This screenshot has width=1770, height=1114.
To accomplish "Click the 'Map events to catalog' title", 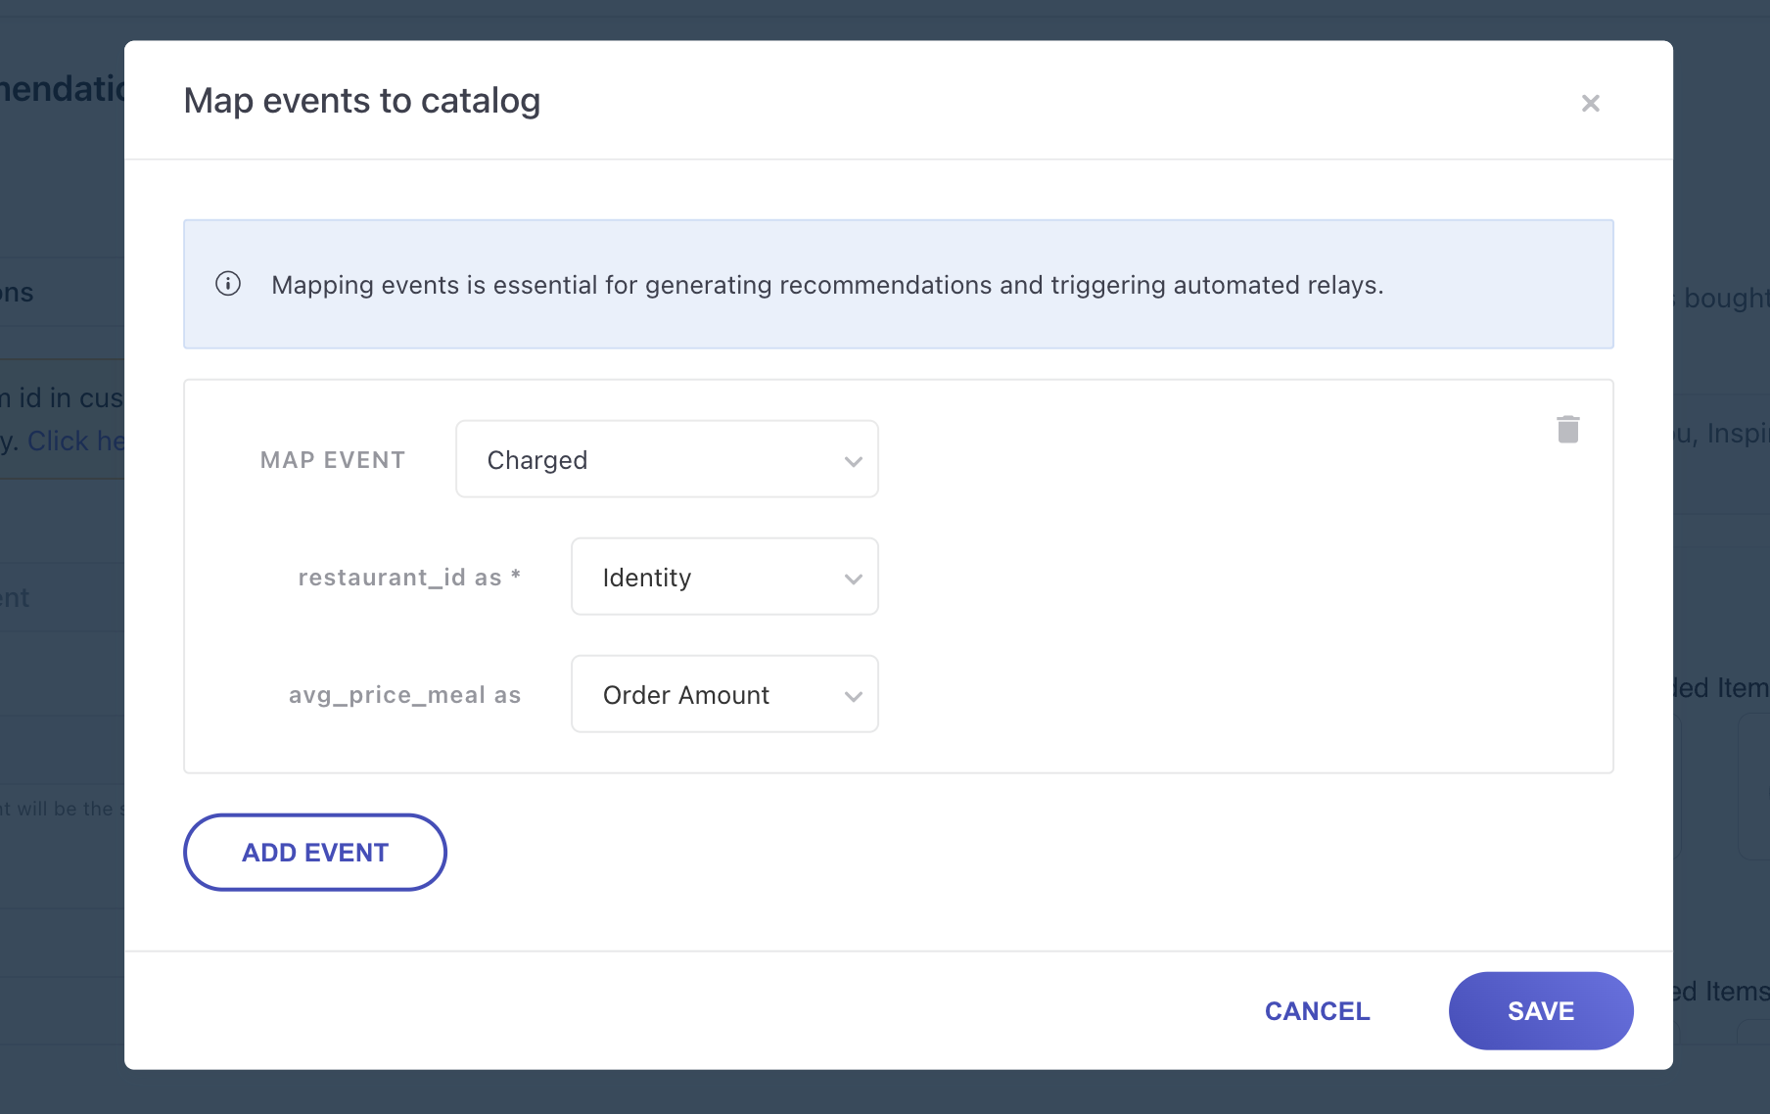I will point(361,101).
